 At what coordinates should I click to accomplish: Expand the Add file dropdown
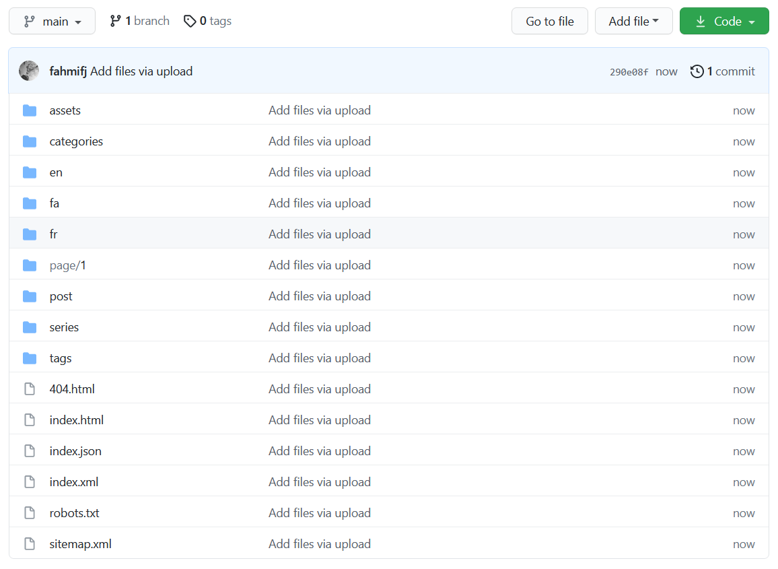tap(633, 22)
